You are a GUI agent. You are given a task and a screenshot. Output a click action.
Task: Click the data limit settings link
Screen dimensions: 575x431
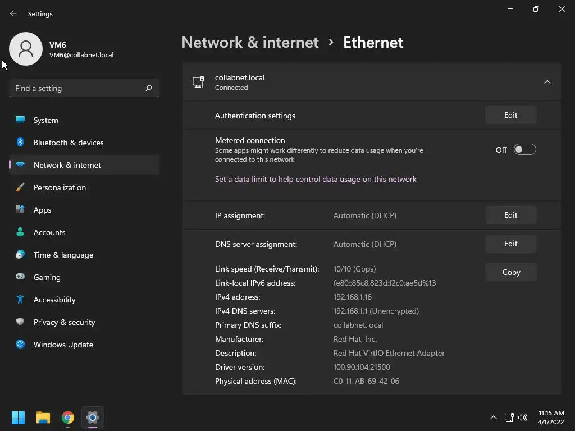click(x=316, y=180)
